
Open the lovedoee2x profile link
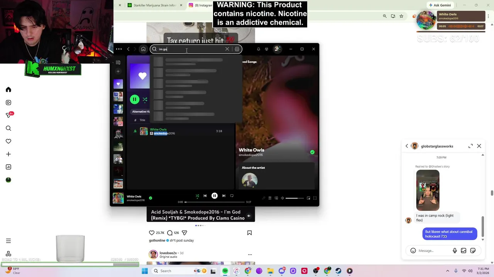click(168, 253)
